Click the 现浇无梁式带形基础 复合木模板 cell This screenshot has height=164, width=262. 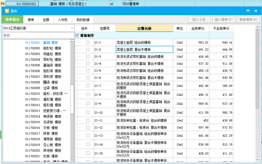[144, 64]
